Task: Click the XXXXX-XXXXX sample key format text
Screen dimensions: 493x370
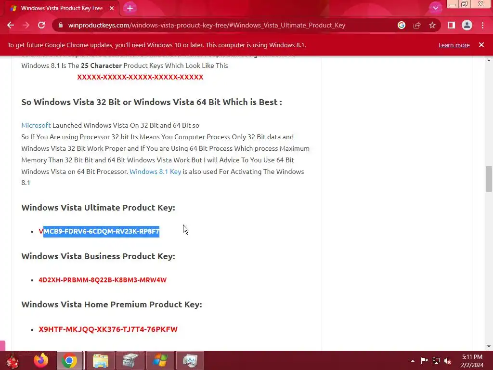Action: click(140, 77)
